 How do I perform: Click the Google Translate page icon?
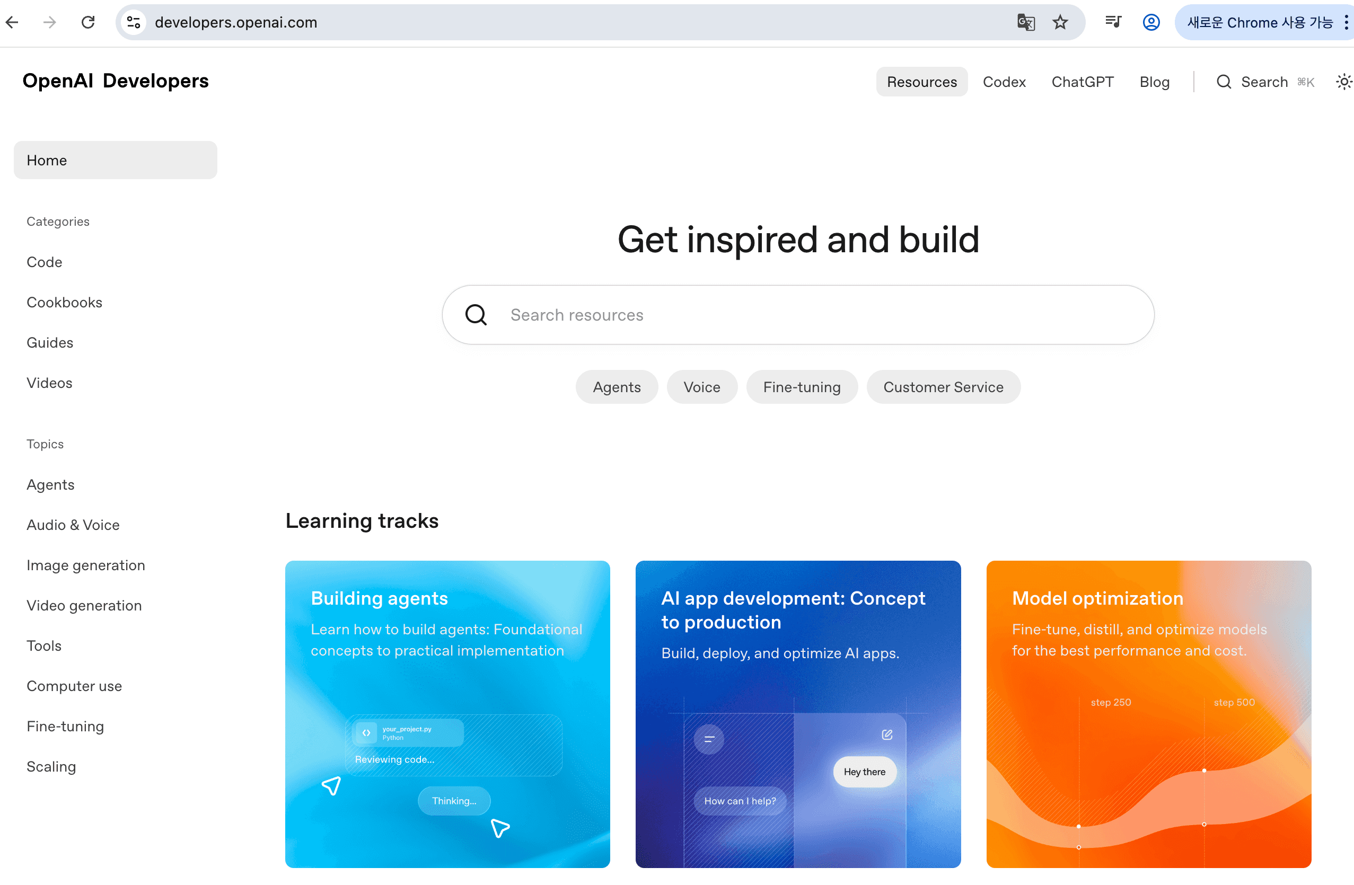tap(1025, 22)
